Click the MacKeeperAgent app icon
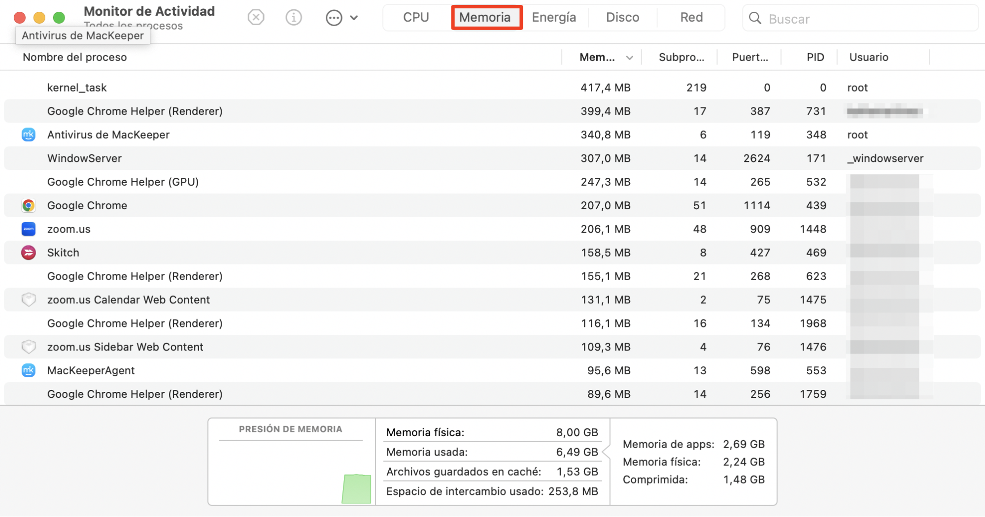Viewport: 985px width, 517px height. click(x=29, y=370)
